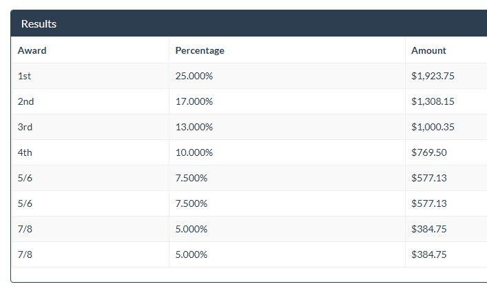The image size is (487, 291).
Task: Click the $1,308.15 amount
Action: (433, 101)
